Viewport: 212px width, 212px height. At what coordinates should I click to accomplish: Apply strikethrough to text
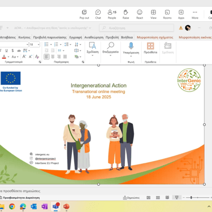(19, 50)
